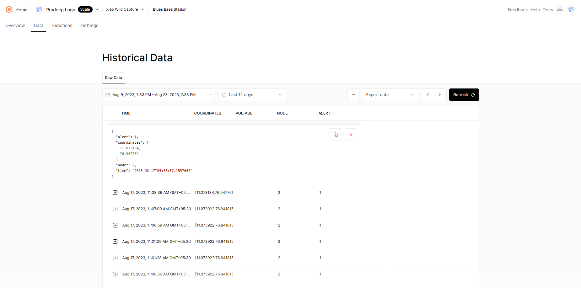Image resolution: width=581 pixels, height=288 pixels.
Task: Close the expanded JSON record
Action: point(351,135)
